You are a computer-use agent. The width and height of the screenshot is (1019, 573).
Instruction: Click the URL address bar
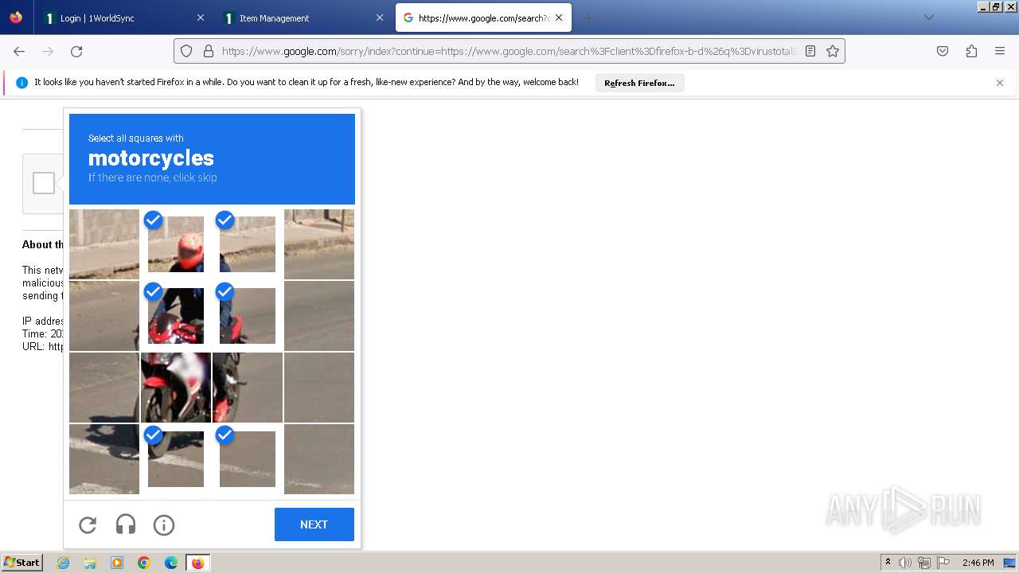click(509, 51)
